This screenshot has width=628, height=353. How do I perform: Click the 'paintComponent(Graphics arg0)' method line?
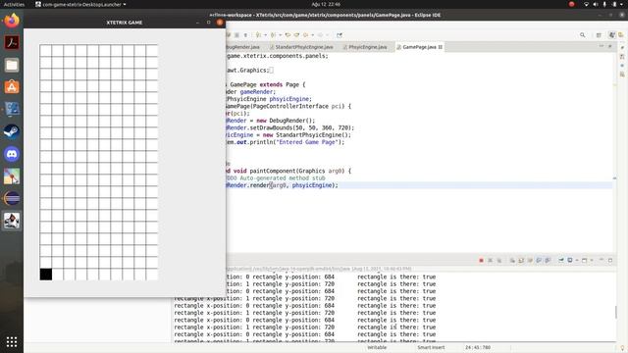(x=288, y=171)
